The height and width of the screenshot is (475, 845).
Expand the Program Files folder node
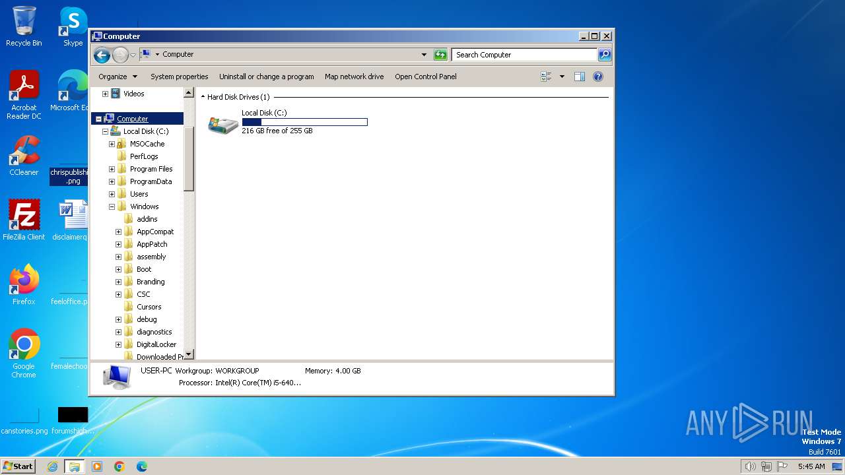click(x=112, y=169)
